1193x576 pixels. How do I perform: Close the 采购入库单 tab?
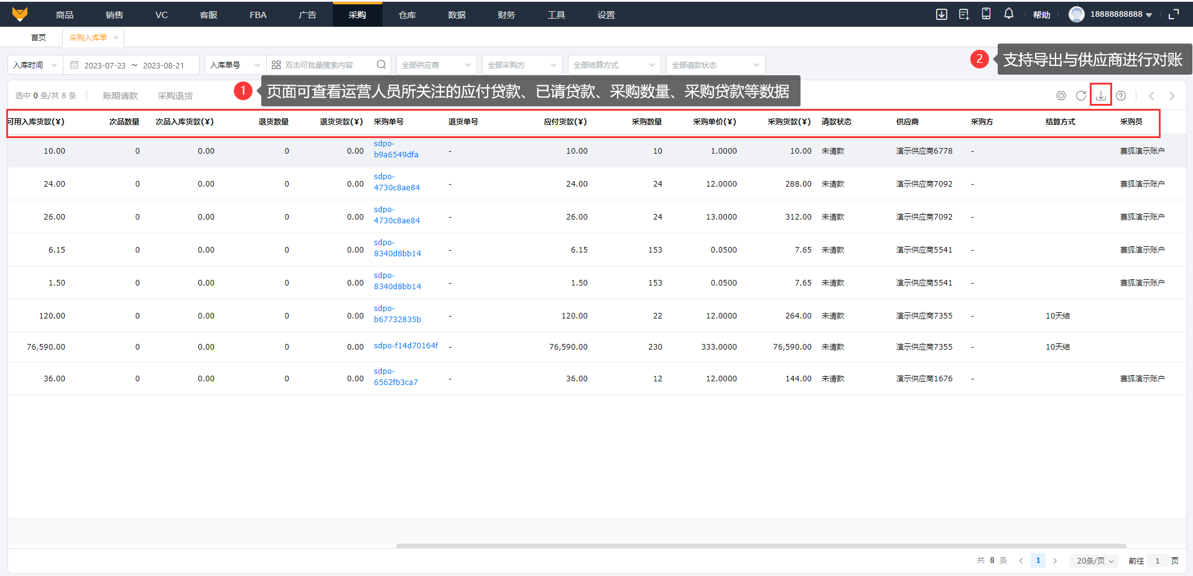(116, 38)
